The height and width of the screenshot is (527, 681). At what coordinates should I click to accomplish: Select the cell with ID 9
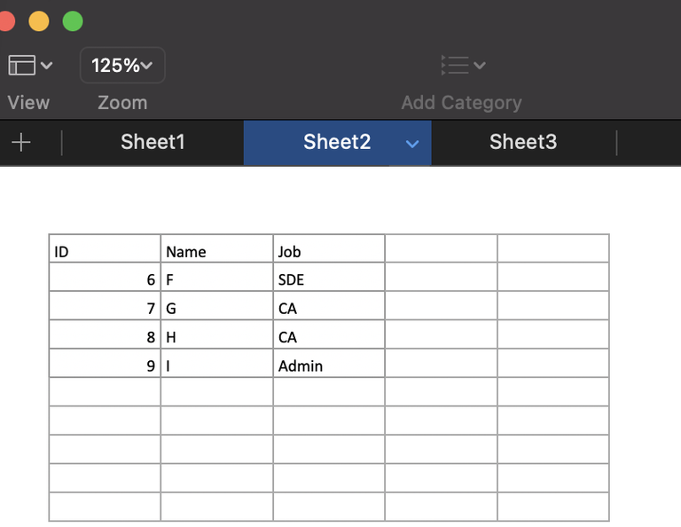click(105, 364)
